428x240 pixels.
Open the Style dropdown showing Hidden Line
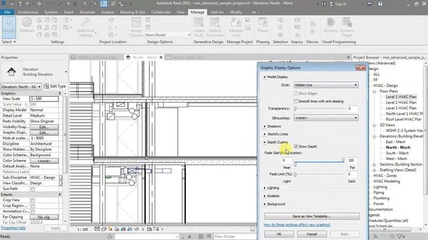326,85
